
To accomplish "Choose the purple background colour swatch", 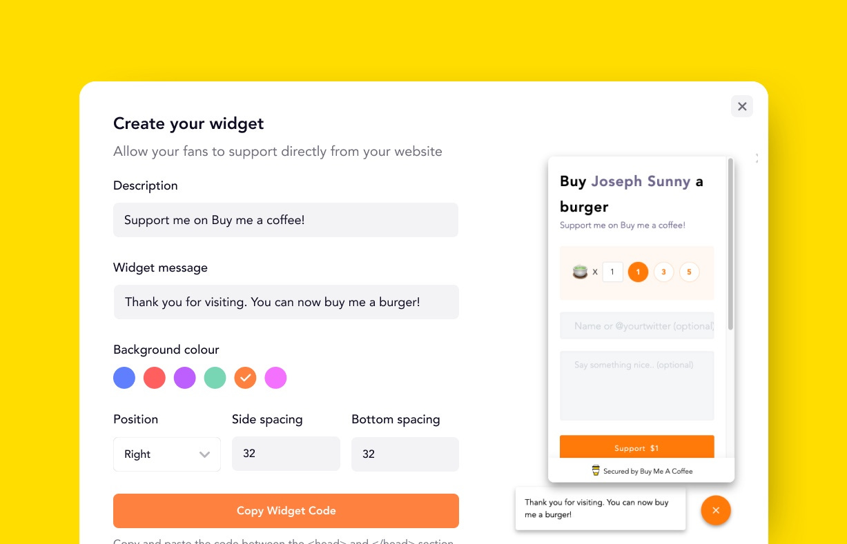I will pos(185,378).
